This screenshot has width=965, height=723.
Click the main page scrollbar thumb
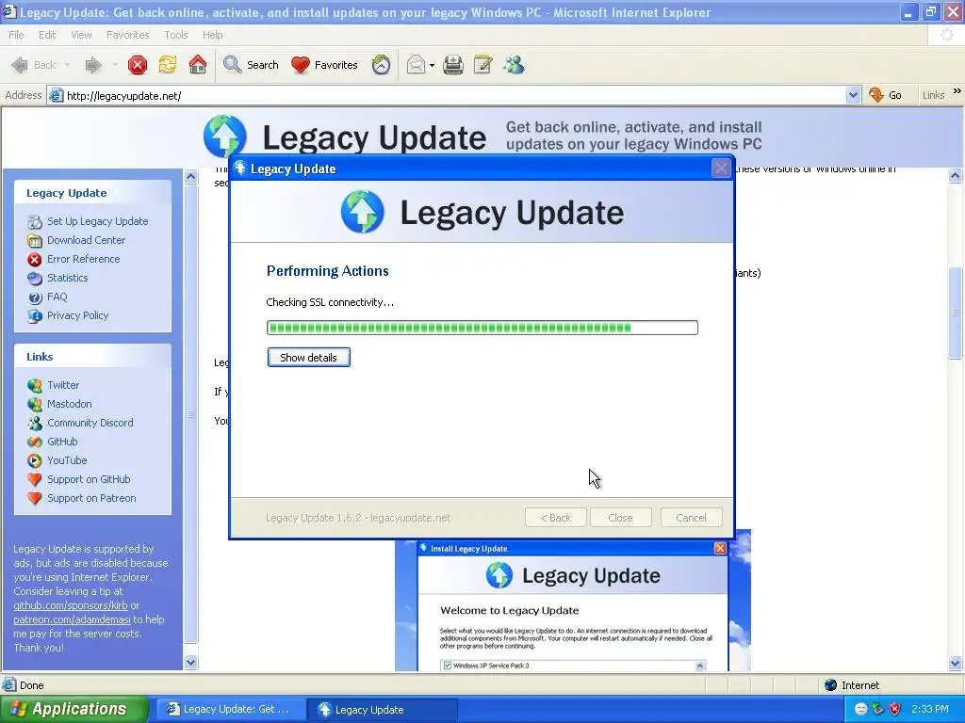[x=956, y=313]
